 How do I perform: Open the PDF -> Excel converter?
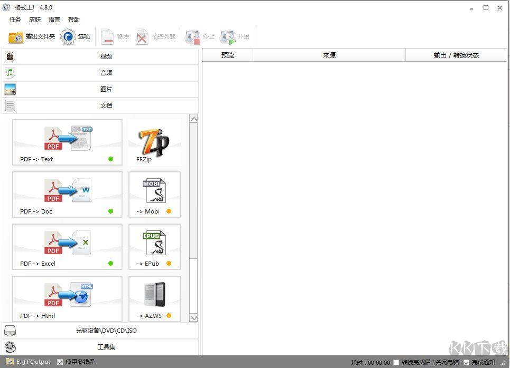[x=67, y=246]
